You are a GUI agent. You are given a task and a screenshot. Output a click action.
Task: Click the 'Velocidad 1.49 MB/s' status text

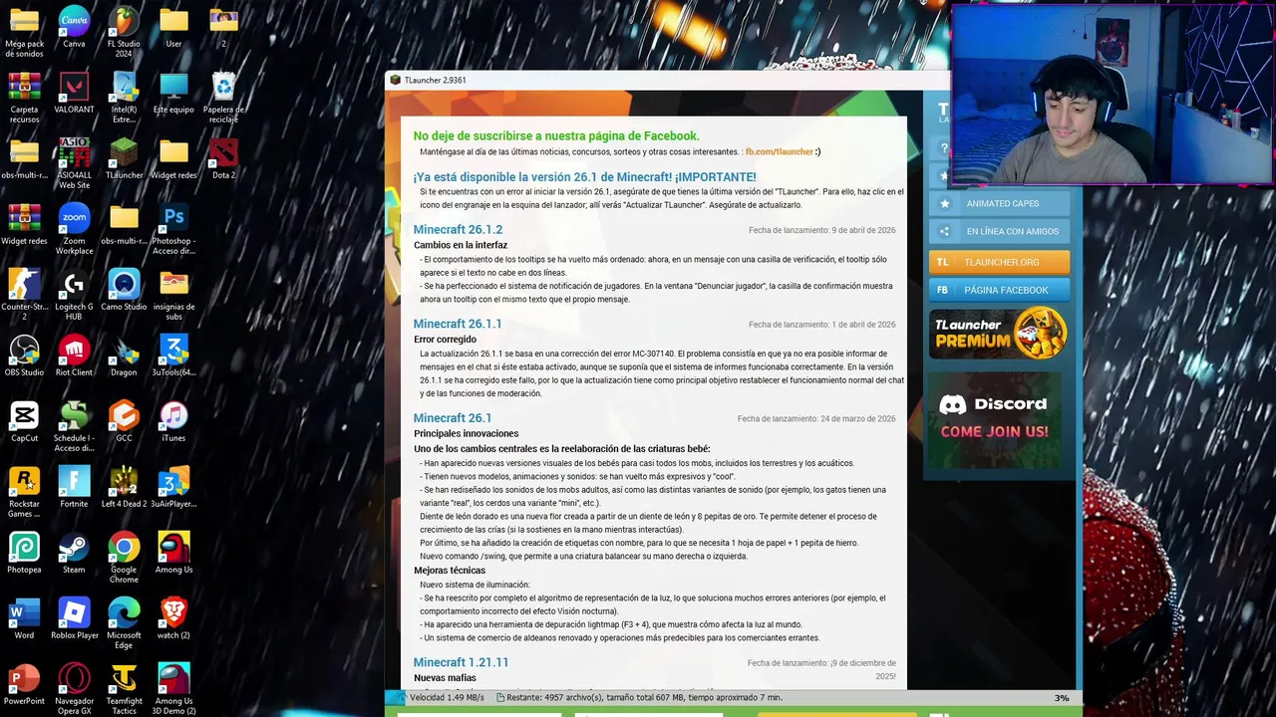pos(447,698)
